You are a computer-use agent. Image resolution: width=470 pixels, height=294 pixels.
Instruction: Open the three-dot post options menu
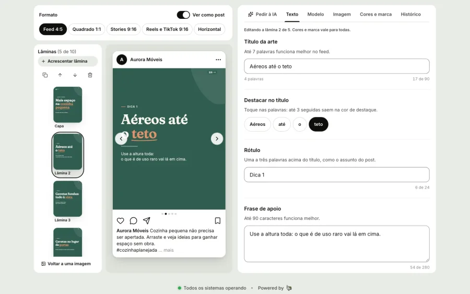click(218, 60)
